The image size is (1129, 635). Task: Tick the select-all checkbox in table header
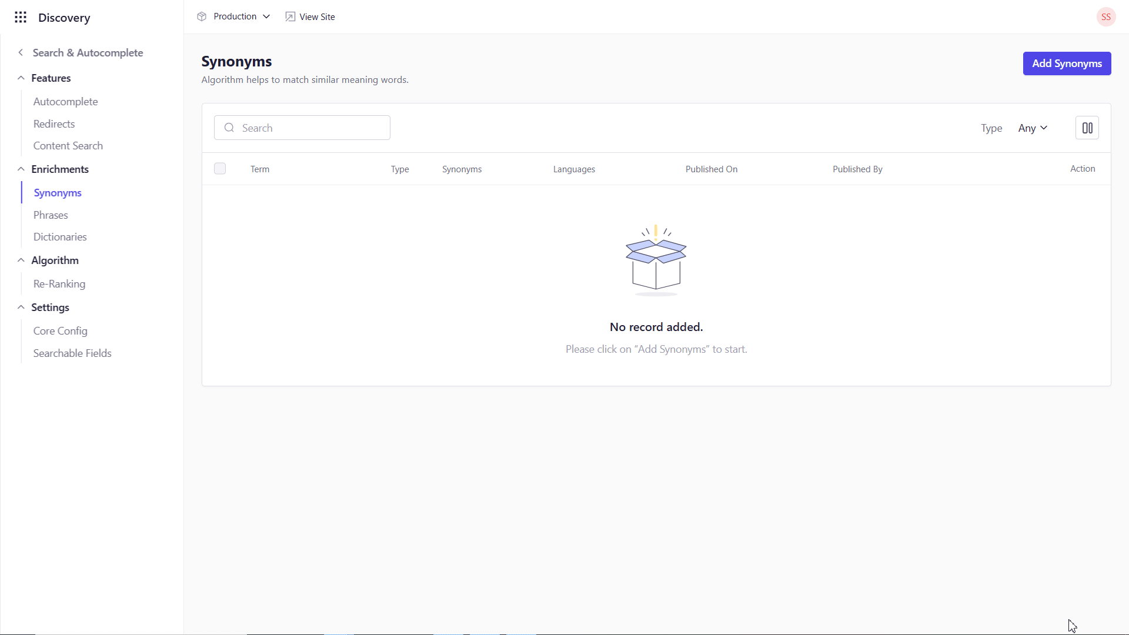pos(220,169)
